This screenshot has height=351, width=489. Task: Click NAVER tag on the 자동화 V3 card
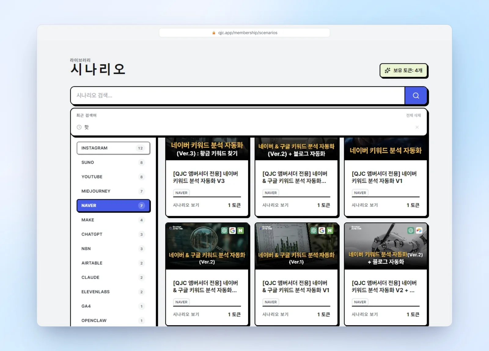(x=181, y=193)
